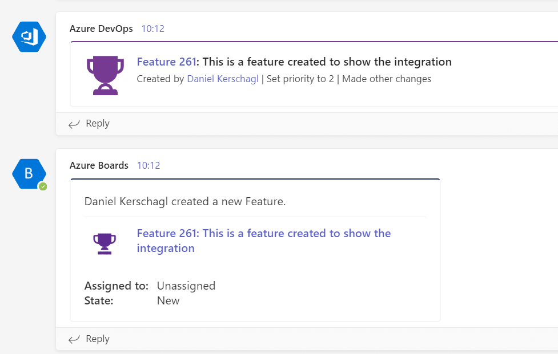The image size is (558, 354).
Task: Click the reply arrow icon under Azure DevOps message
Action: tap(74, 124)
